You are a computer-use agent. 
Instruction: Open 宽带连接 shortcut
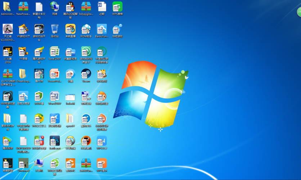pos(86,96)
